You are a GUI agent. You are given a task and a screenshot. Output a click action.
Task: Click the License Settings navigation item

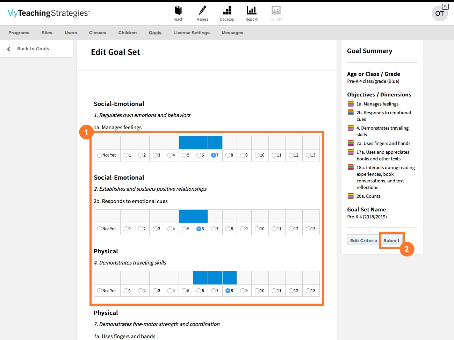pyautogui.click(x=192, y=32)
